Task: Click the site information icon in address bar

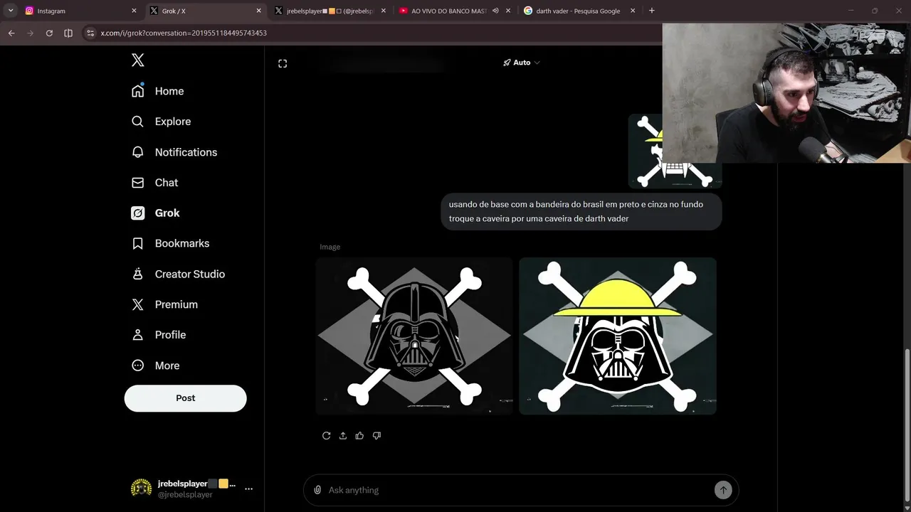Action: pyautogui.click(x=90, y=33)
